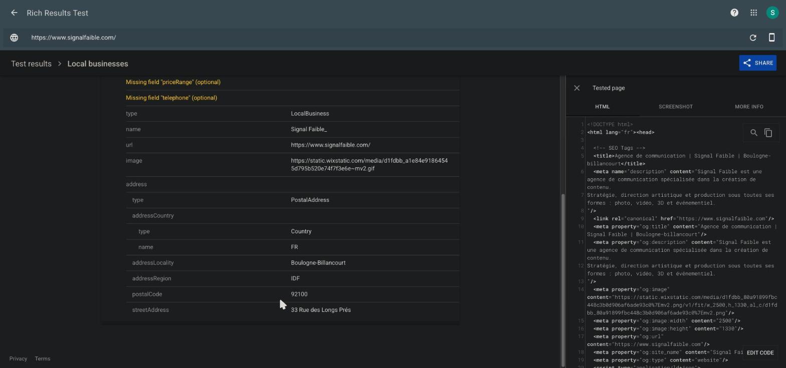The height and width of the screenshot is (368, 786).
Task: Open the Terms link
Action: (43, 359)
